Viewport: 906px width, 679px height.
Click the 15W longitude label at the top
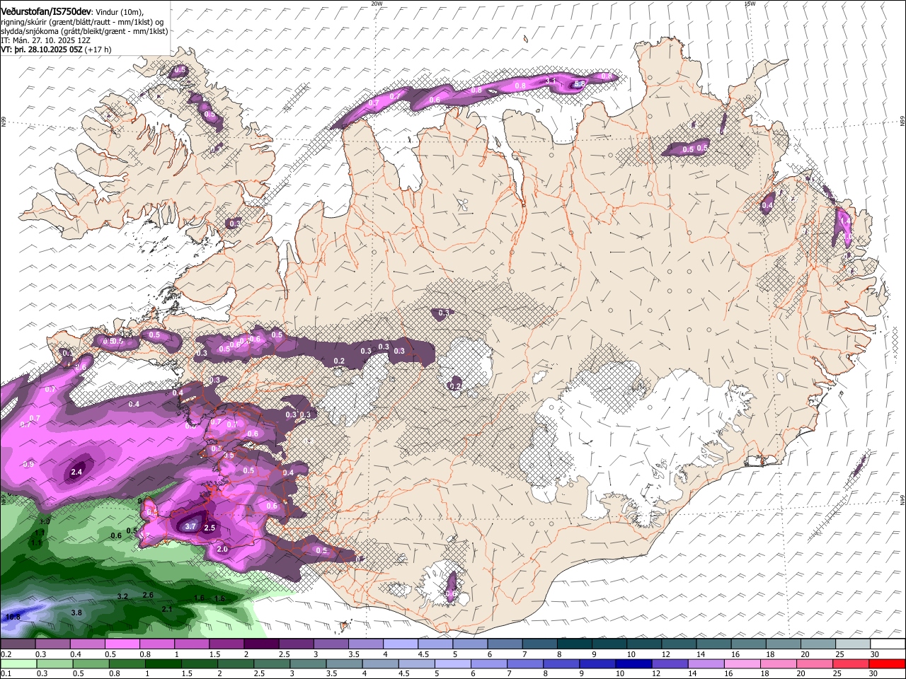750,4
